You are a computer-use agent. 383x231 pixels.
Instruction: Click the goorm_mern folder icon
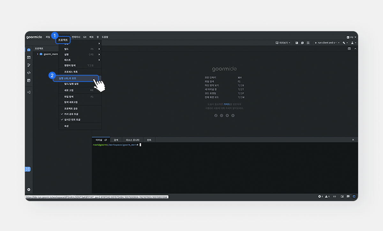(x=41, y=54)
